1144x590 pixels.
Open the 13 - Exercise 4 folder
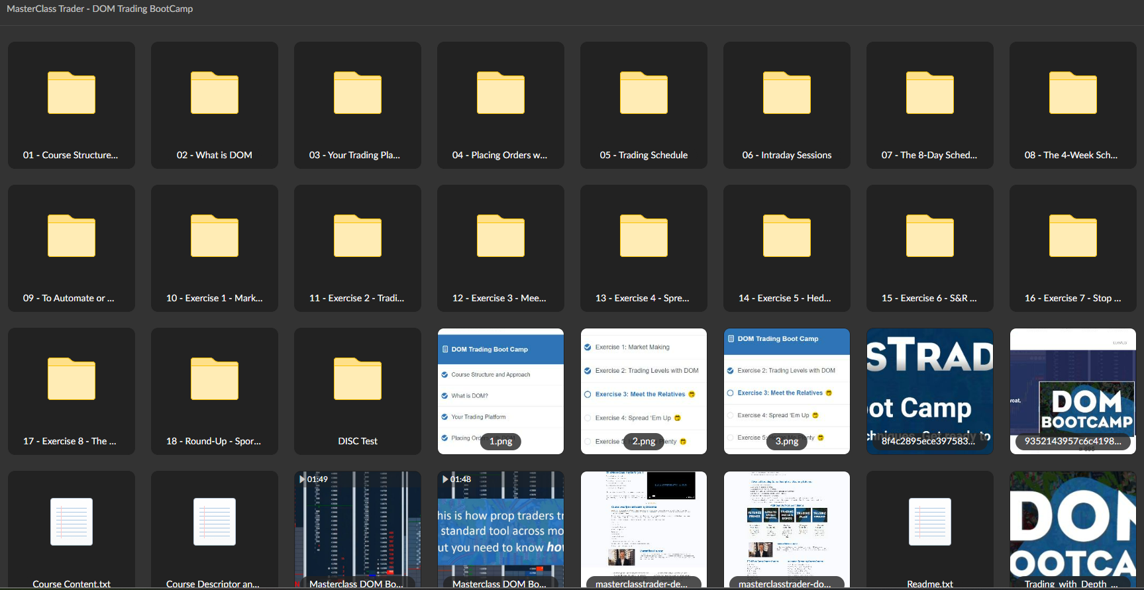point(644,248)
